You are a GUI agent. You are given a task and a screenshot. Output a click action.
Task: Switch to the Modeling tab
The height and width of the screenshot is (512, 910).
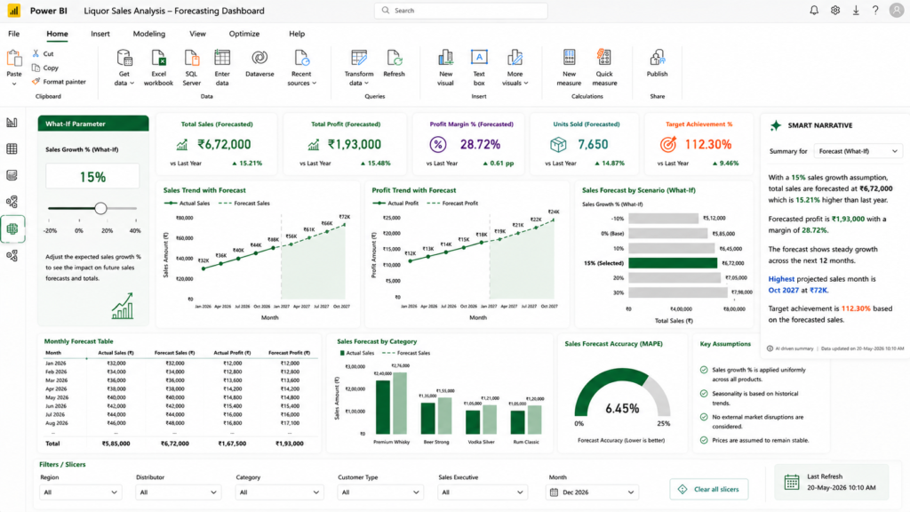point(148,34)
